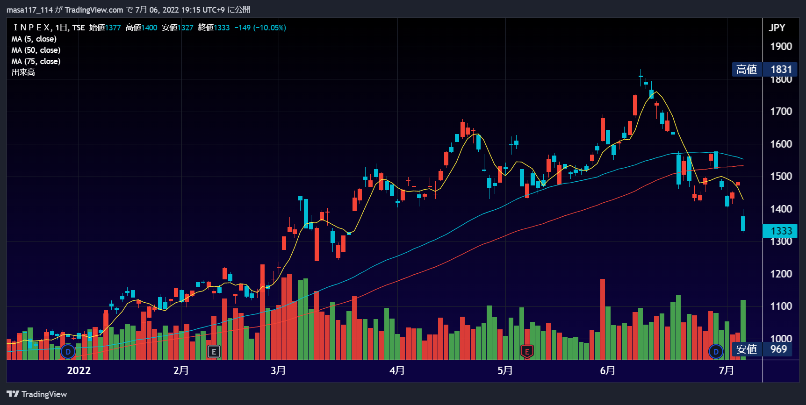Viewport: 806px width, 405px height.
Task: Click the 1900 price scale label
Action: (781, 47)
